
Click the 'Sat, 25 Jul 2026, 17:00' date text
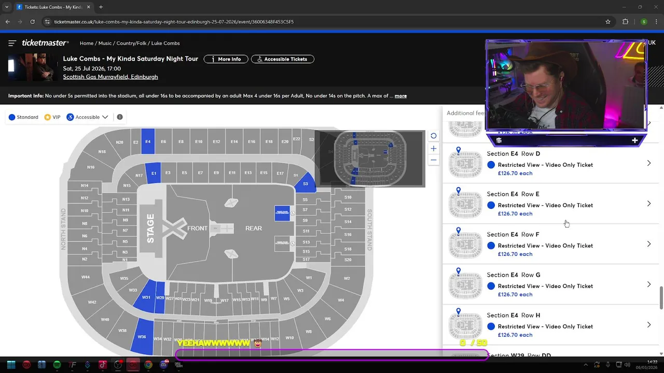point(92,68)
